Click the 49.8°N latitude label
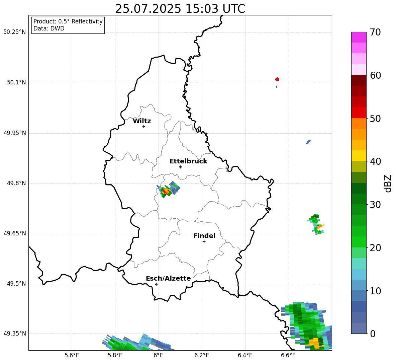This screenshot has width=396, height=362. point(16,183)
